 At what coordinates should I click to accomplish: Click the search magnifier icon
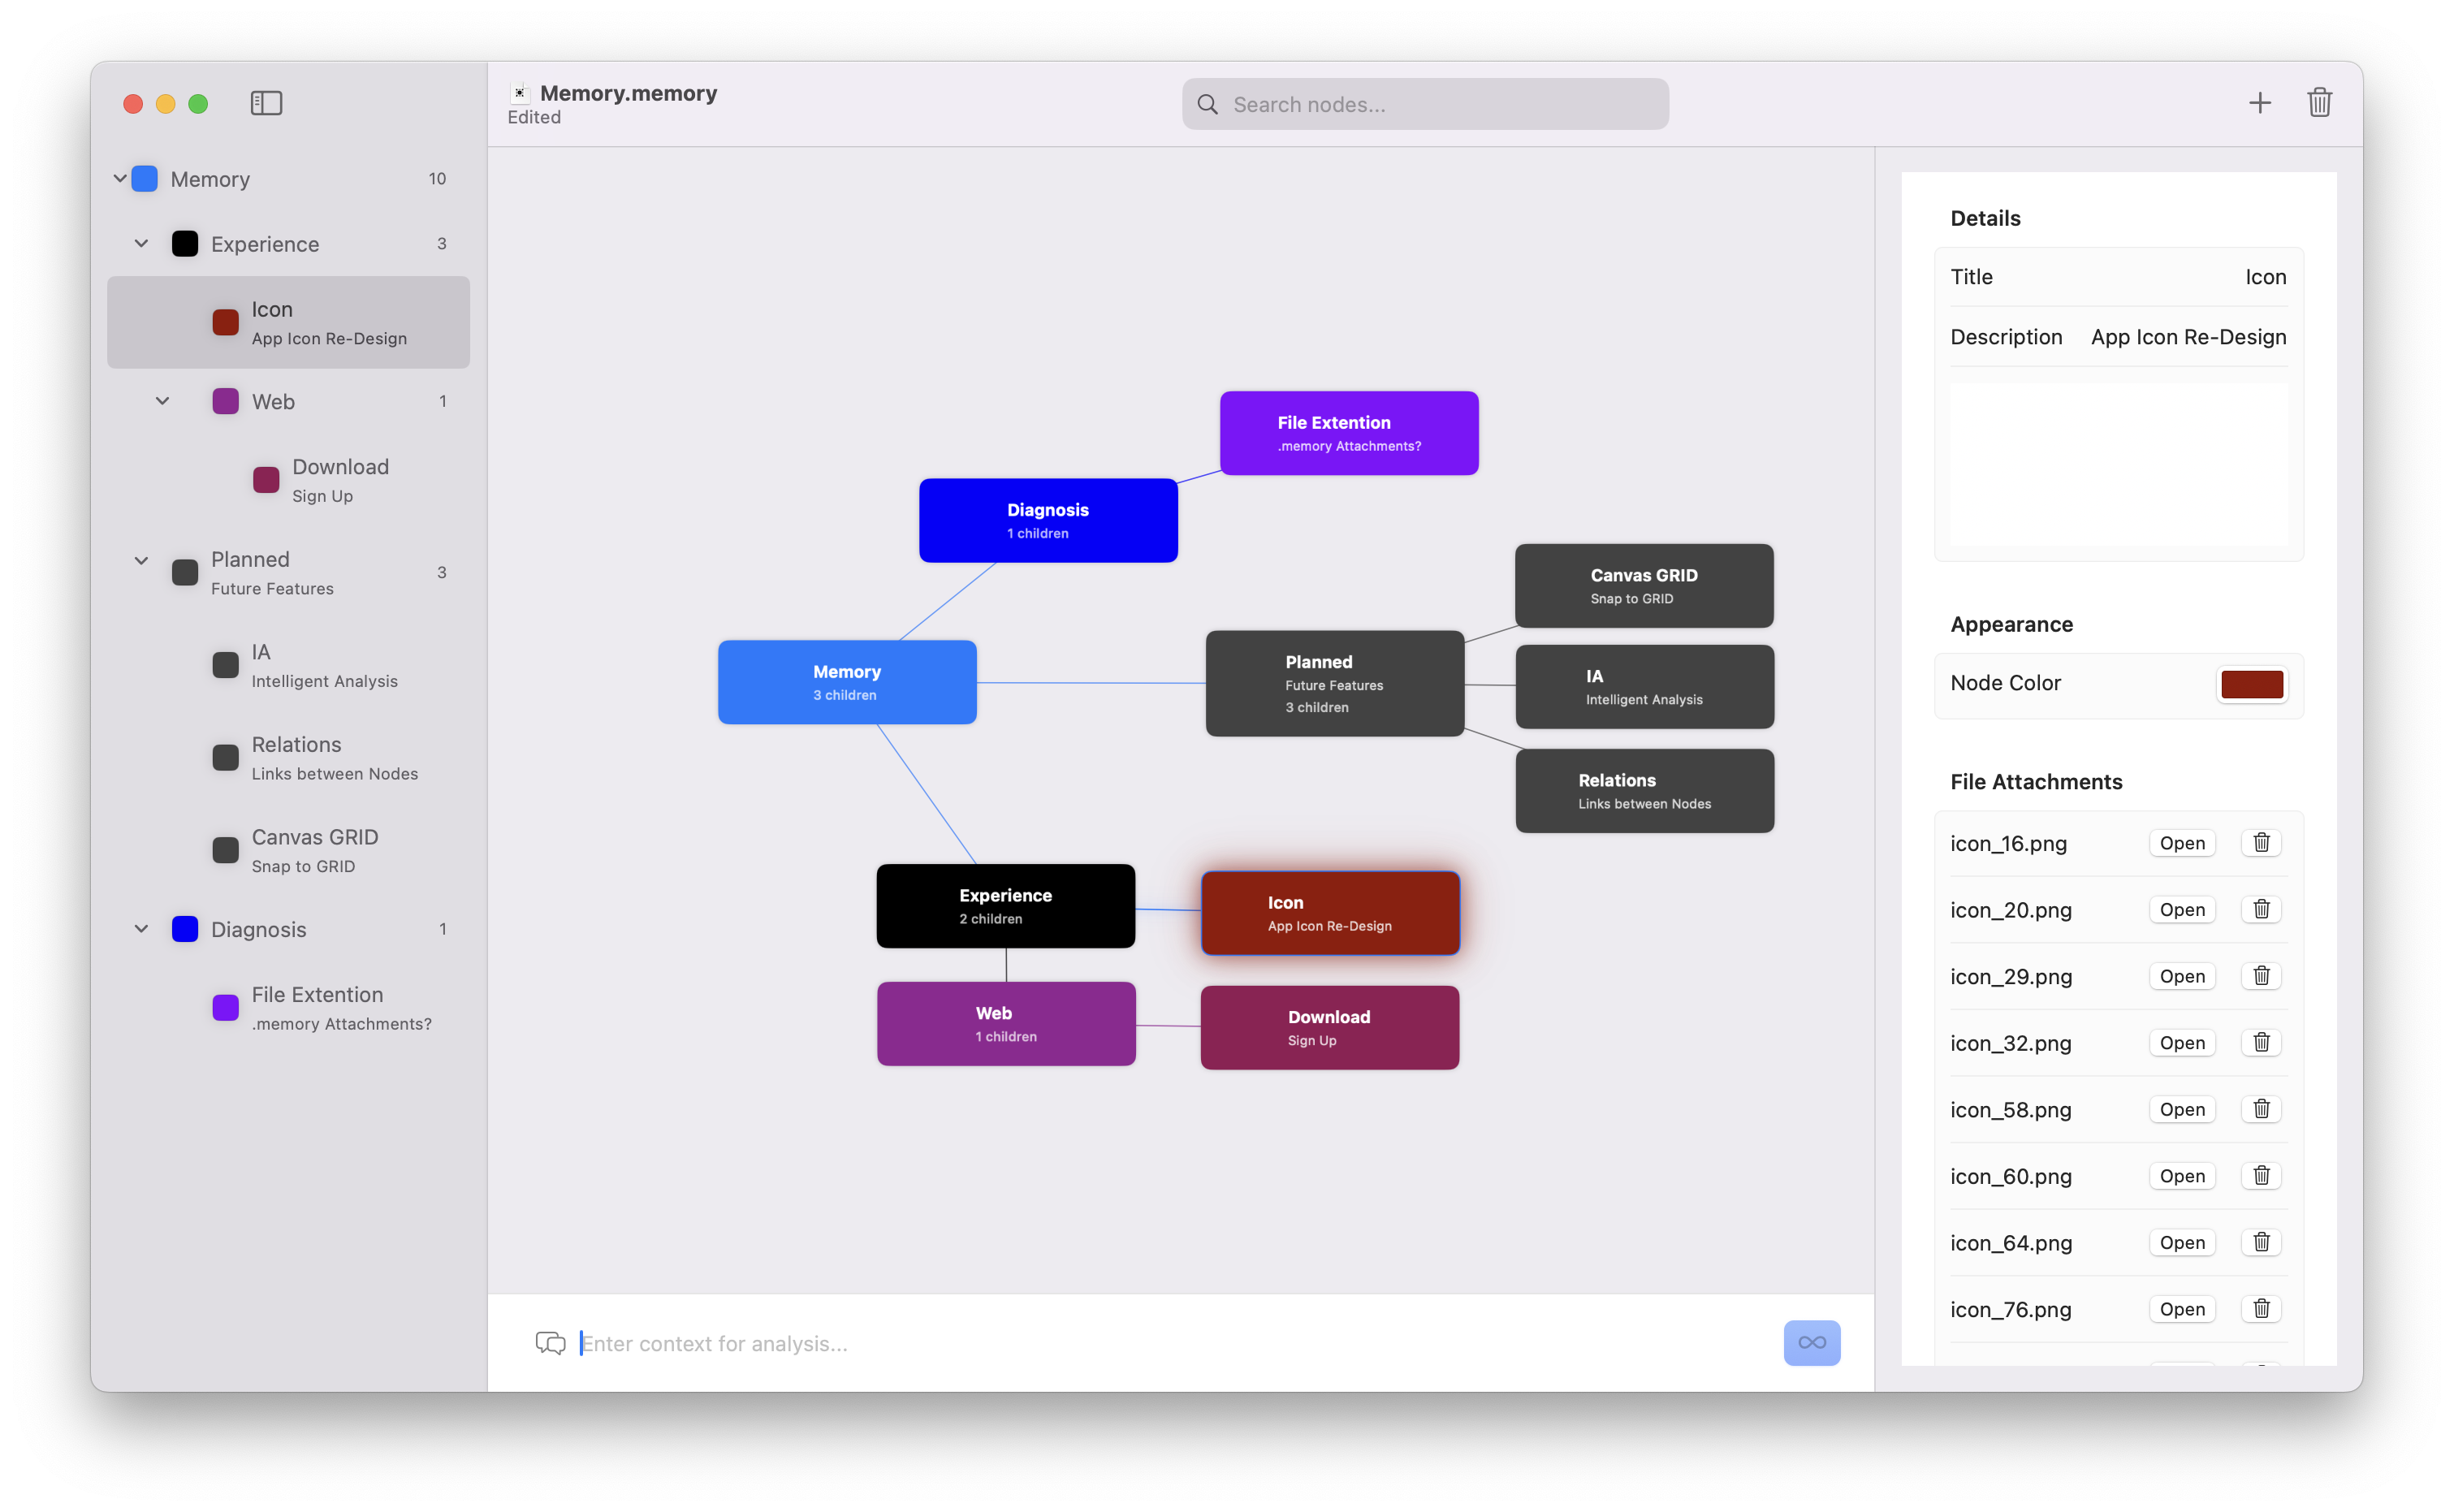point(1207,104)
